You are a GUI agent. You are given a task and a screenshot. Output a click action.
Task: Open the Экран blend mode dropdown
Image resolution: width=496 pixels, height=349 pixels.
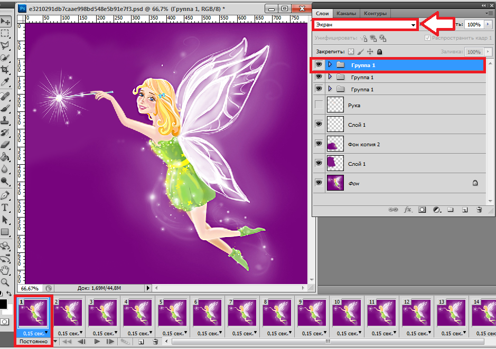click(366, 25)
